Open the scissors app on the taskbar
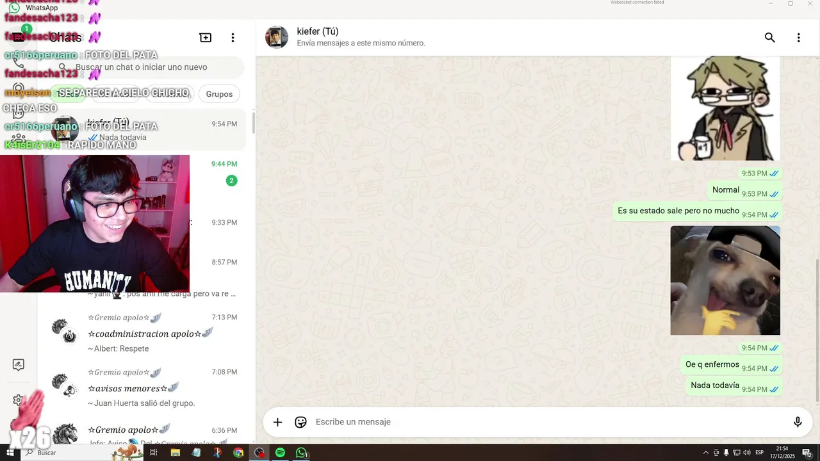Screen dimensions: 820x461 point(217,453)
